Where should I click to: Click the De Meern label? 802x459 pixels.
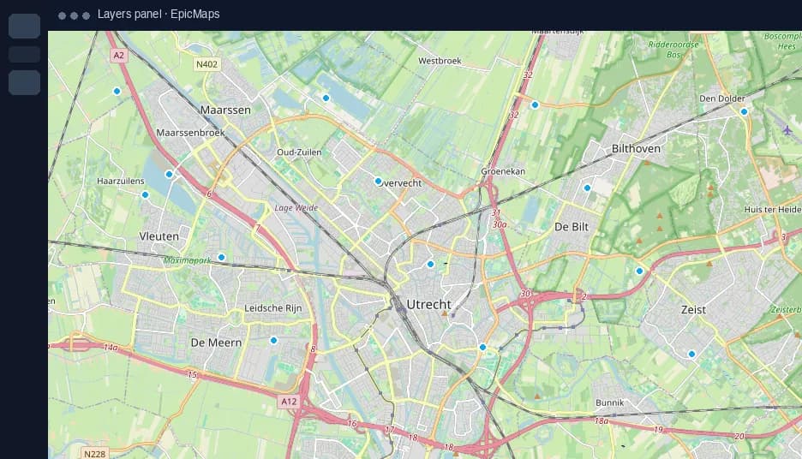point(216,343)
